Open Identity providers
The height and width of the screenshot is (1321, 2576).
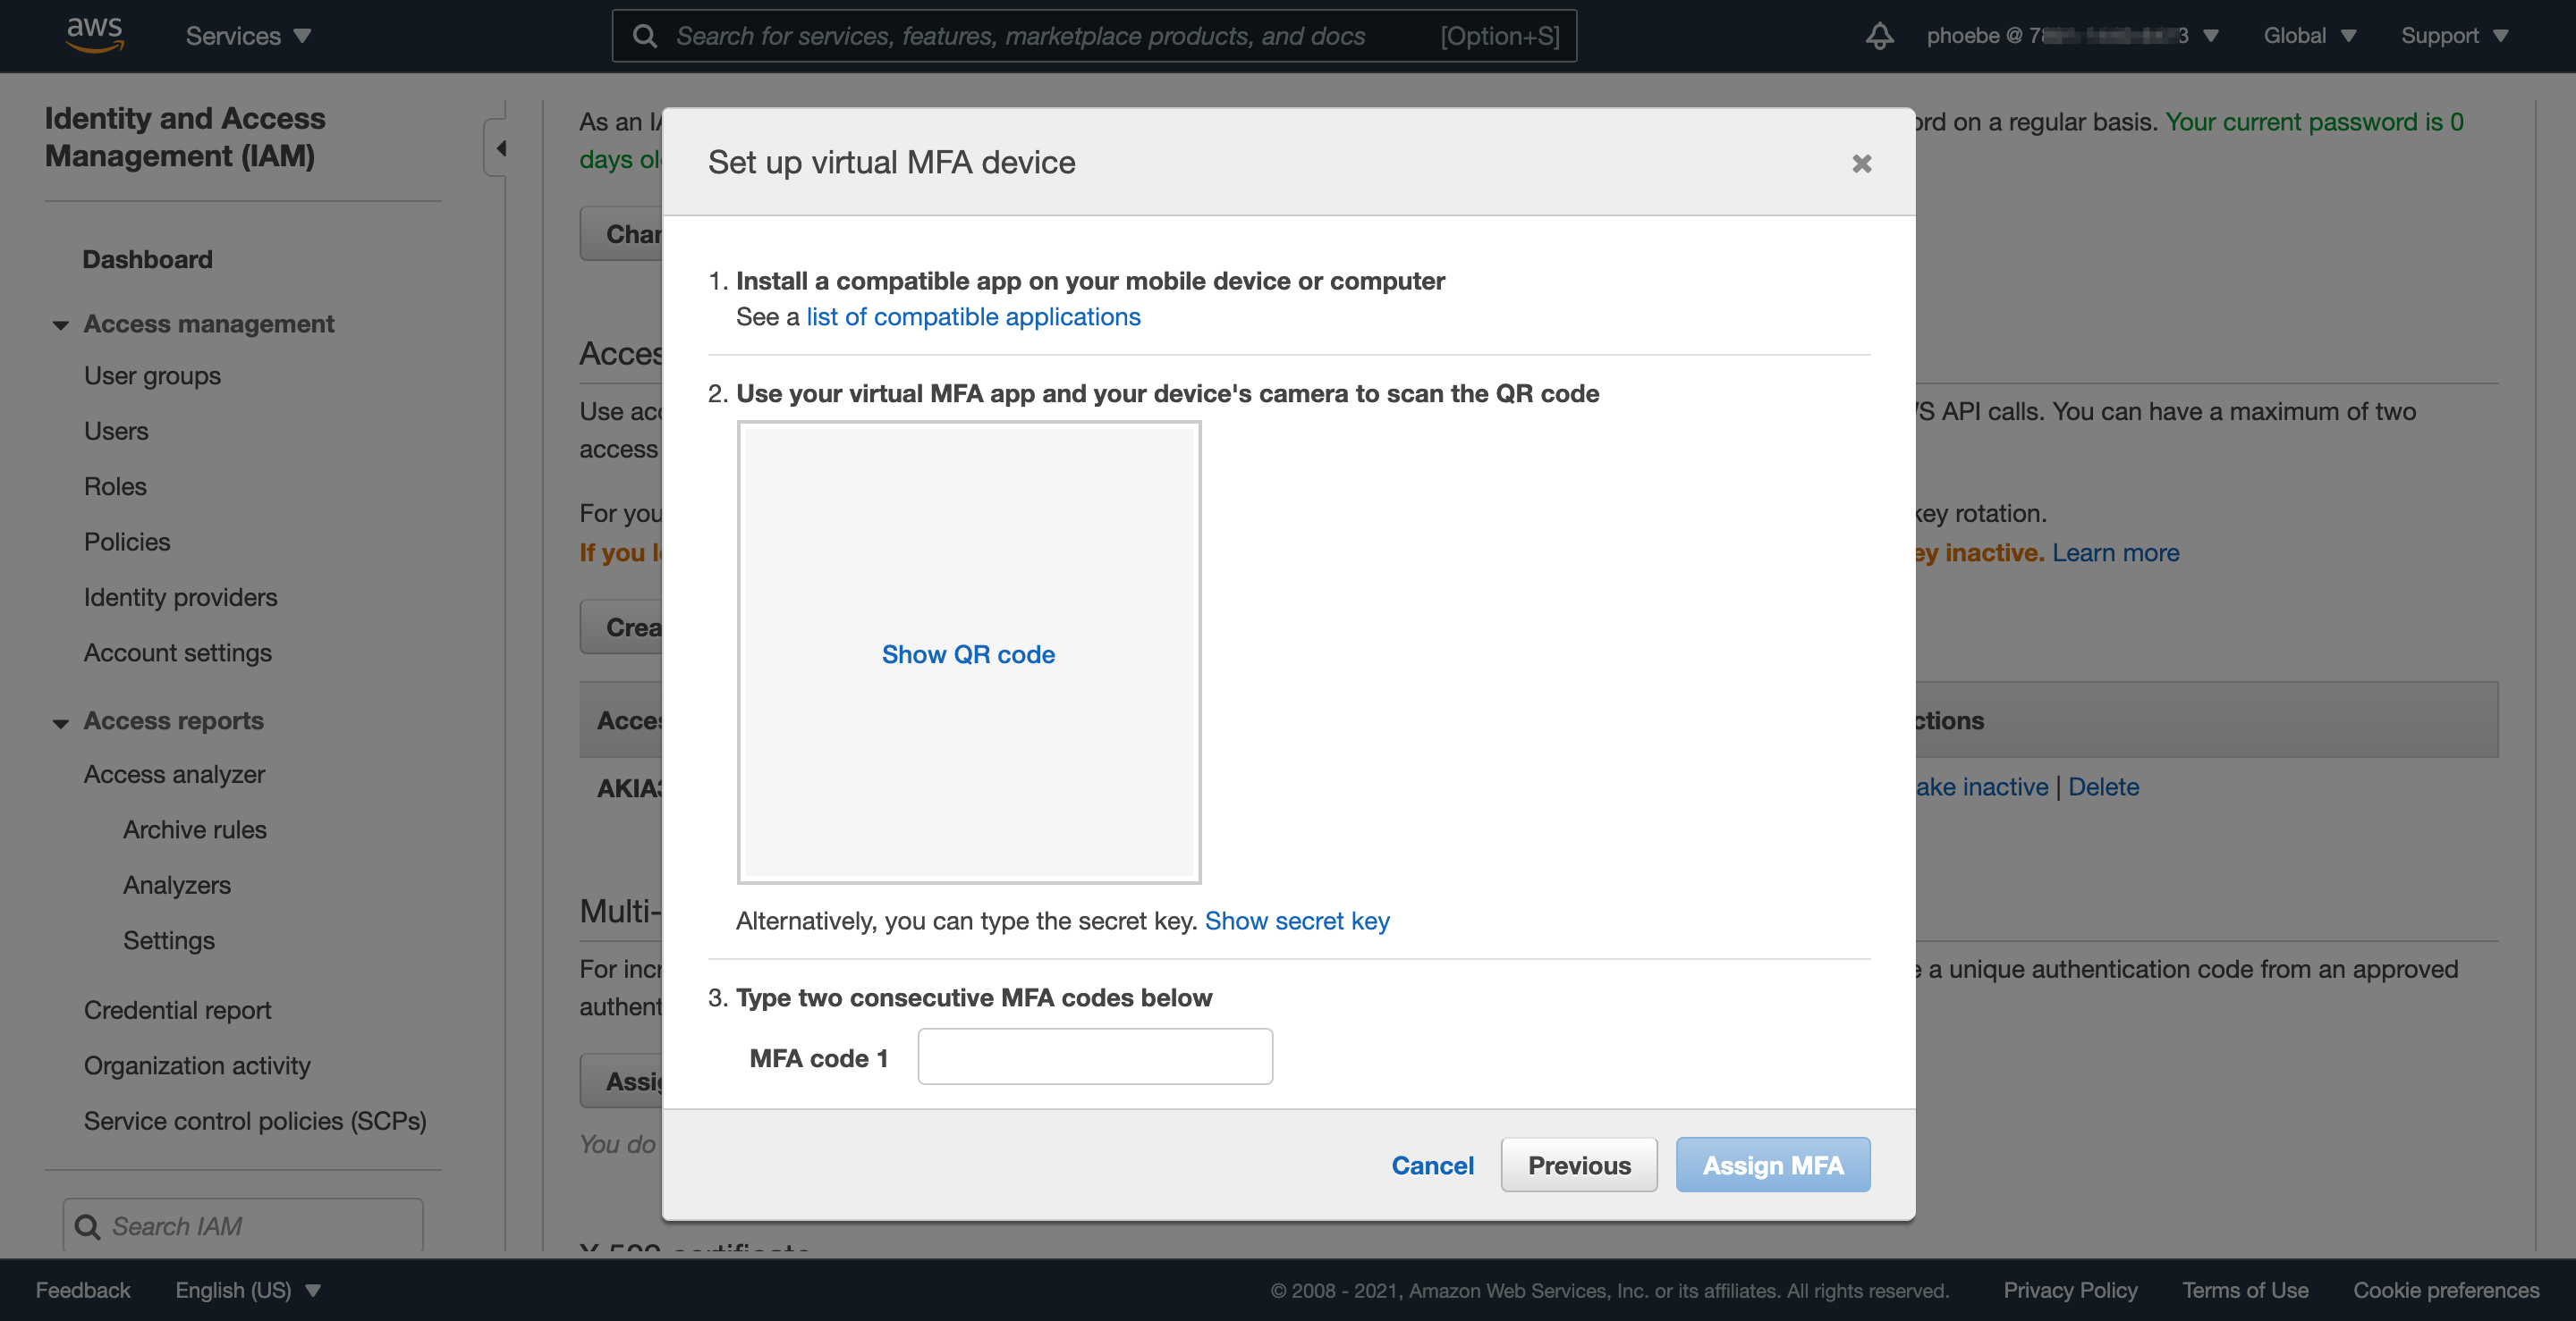(x=180, y=598)
